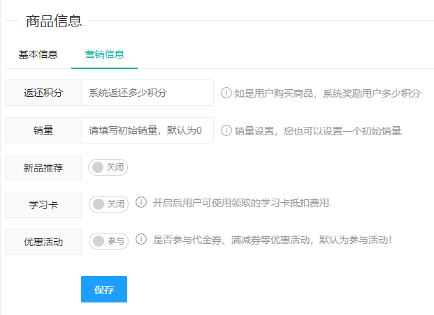Click the 优惠活动 label
This screenshot has height=315, width=434.
[43, 242]
